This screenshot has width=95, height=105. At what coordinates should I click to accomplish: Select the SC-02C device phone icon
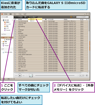click(4, 20)
